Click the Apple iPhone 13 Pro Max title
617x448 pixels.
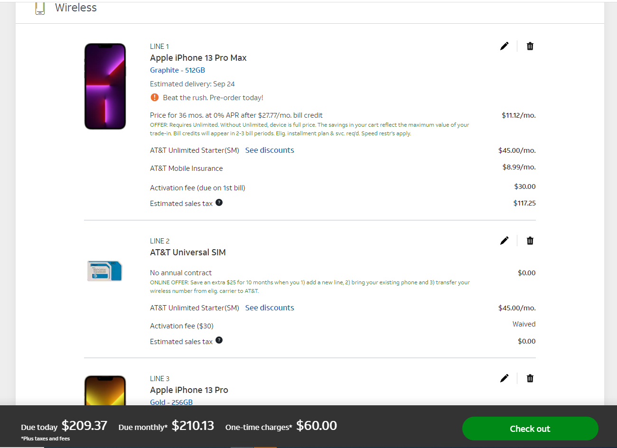198,58
